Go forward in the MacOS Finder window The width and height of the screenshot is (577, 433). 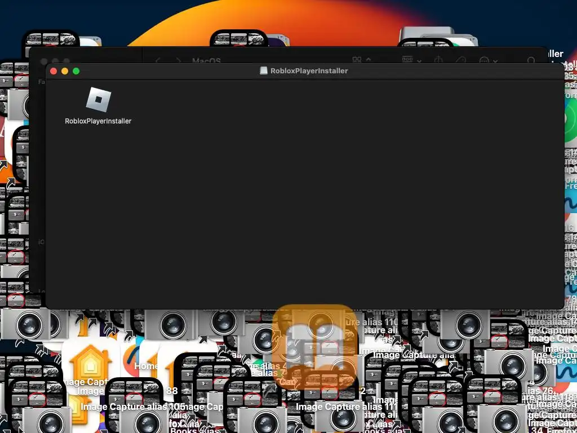[x=179, y=60]
